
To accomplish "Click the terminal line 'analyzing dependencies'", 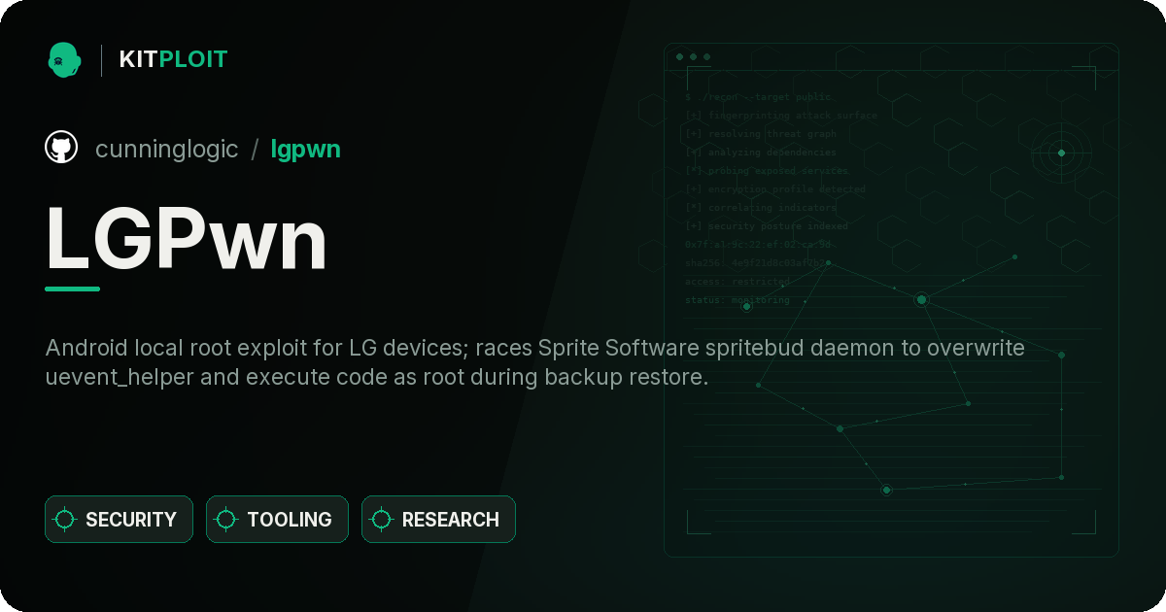I will [760, 153].
